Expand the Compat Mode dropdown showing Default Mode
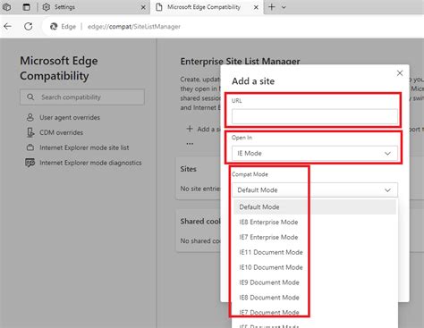 click(x=315, y=189)
